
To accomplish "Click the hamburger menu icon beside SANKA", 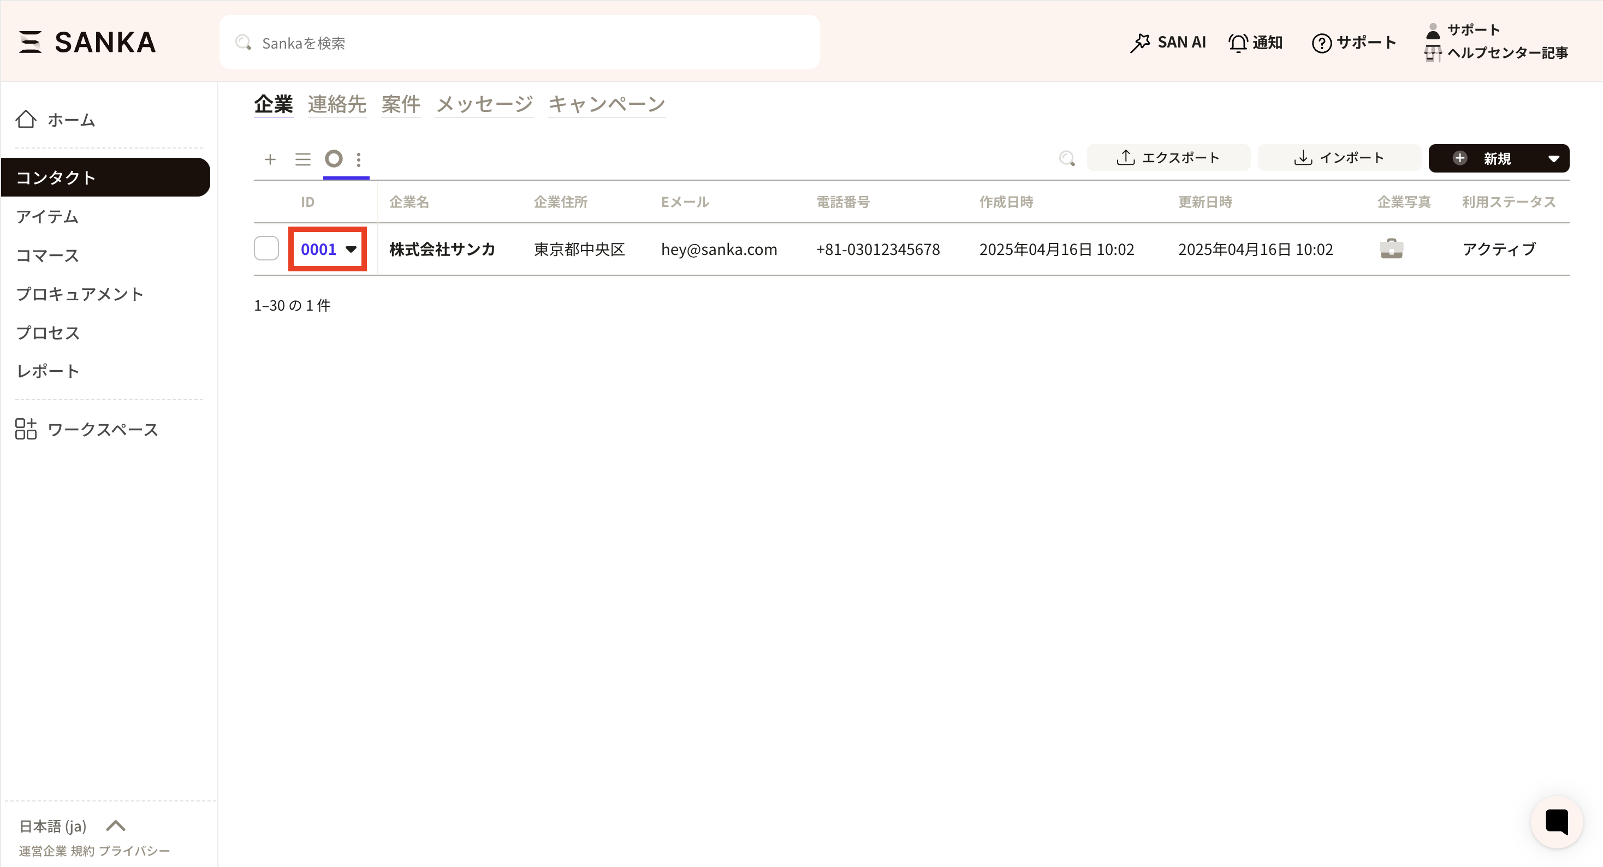I will point(30,41).
